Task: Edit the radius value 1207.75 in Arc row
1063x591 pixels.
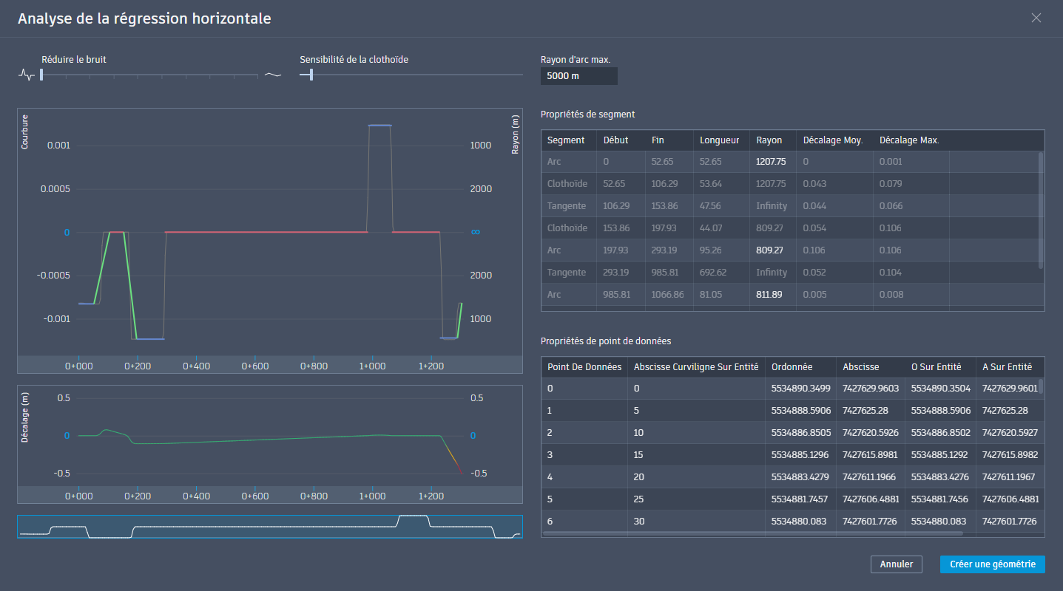Action: point(771,162)
